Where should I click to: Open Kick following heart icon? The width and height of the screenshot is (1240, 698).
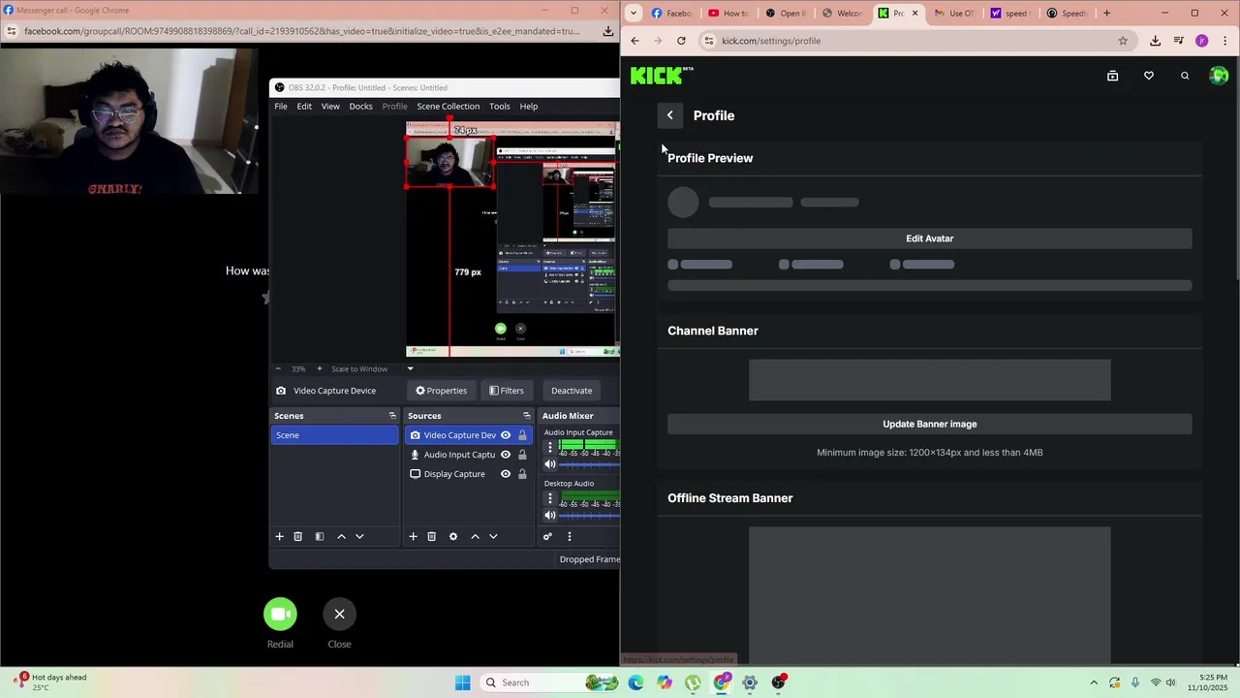point(1149,76)
